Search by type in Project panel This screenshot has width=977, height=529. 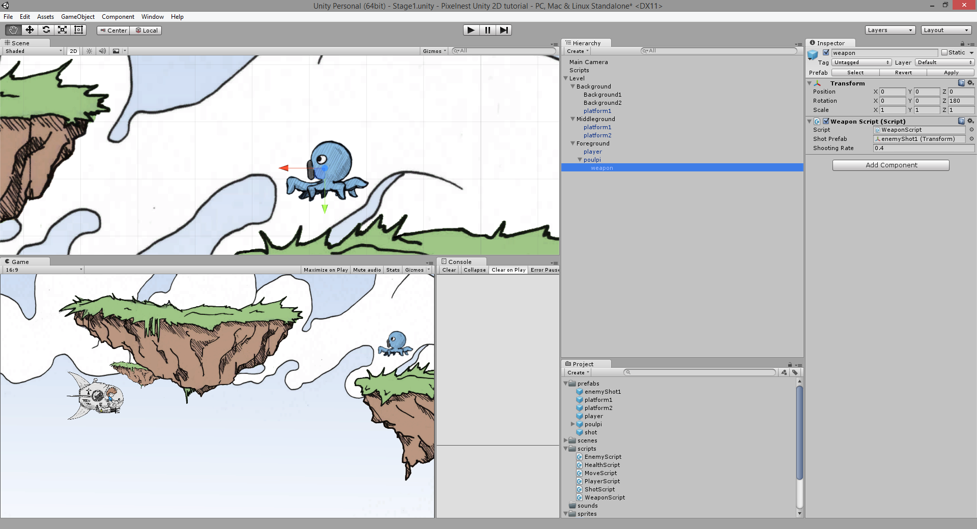(x=784, y=372)
